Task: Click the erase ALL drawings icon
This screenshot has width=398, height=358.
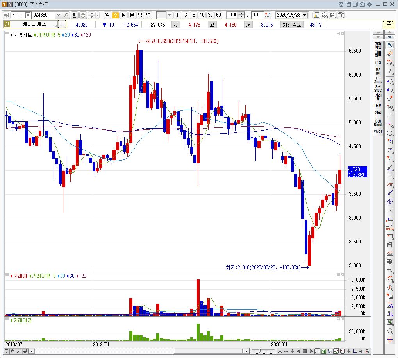Action: pyautogui.click(x=390, y=63)
